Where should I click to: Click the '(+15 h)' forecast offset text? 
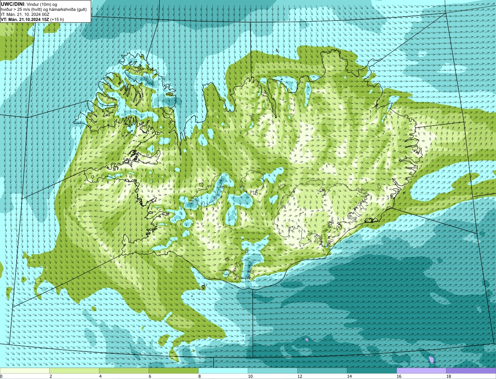click(x=57, y=19)
